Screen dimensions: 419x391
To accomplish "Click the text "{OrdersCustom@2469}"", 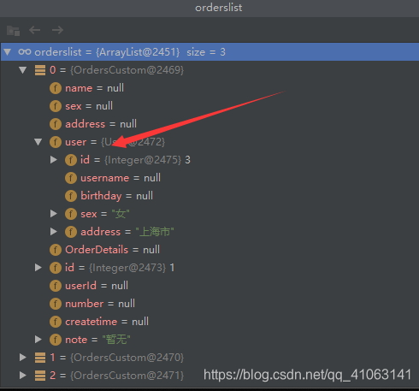I will pyautogui.click(x=127, y=70).
